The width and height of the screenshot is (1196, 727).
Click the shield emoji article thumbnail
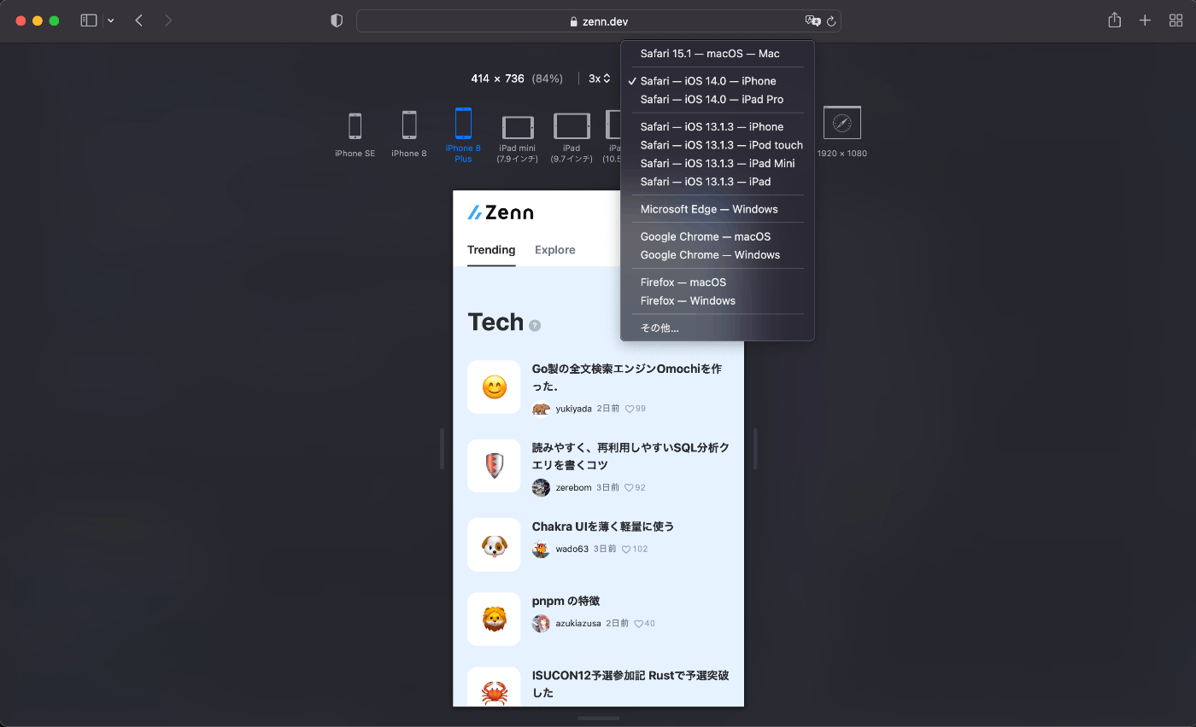[494, 466]
